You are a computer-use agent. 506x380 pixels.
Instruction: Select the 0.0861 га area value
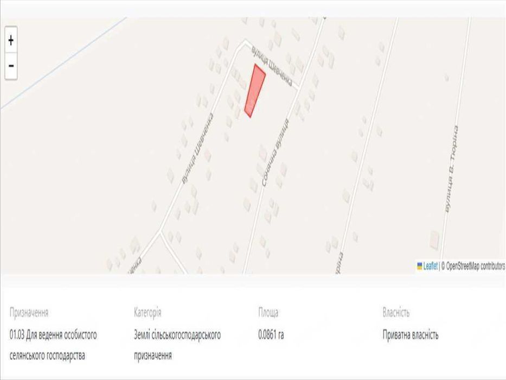click(x=271, y=335)
